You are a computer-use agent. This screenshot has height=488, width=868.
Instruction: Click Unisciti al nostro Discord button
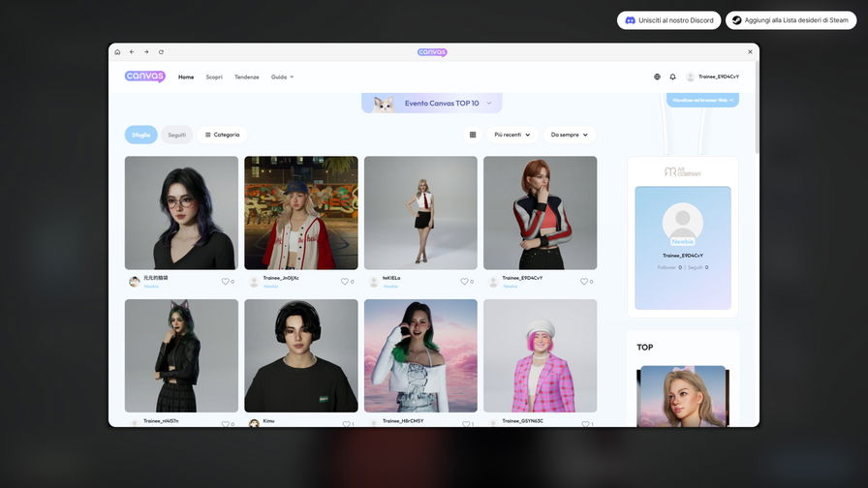668,20
